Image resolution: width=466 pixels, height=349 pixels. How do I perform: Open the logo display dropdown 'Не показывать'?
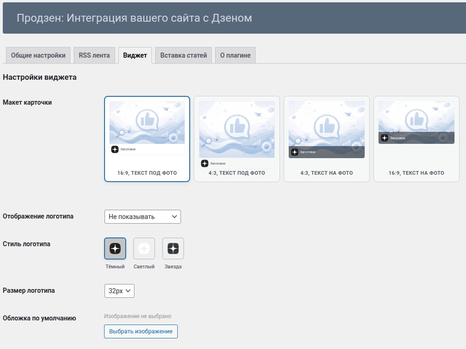[143, 217]
